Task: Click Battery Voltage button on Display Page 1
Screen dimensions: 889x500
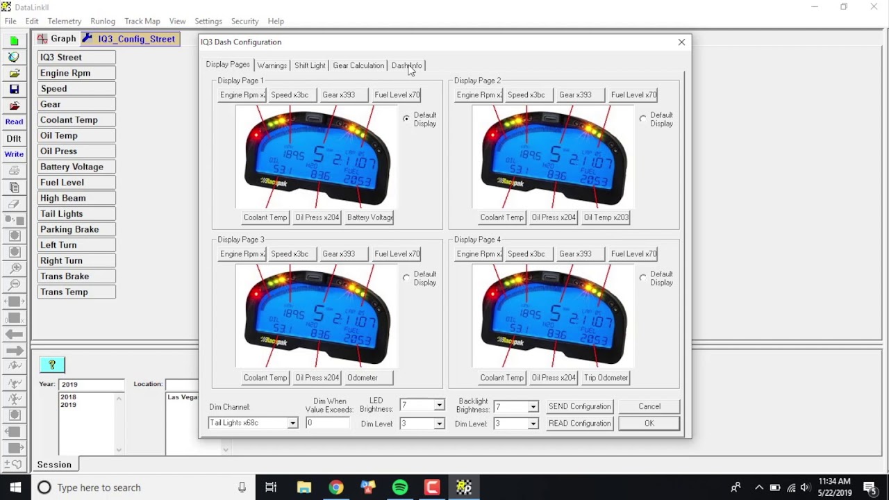Action: (x=369, y=217)
